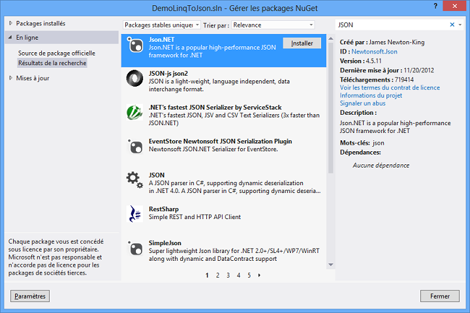Click the RestSharp package icon
Screen dimensions: 470x313
134,214
